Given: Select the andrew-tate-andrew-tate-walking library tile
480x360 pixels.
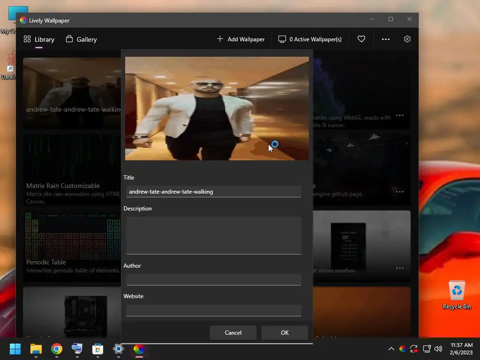Looking at the screenshot, I should click(72, 93).
